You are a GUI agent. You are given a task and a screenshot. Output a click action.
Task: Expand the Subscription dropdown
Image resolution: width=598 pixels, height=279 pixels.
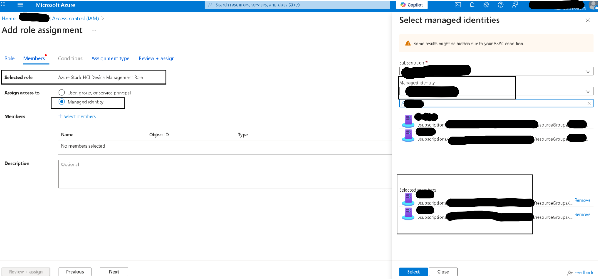tap(587, 71)
